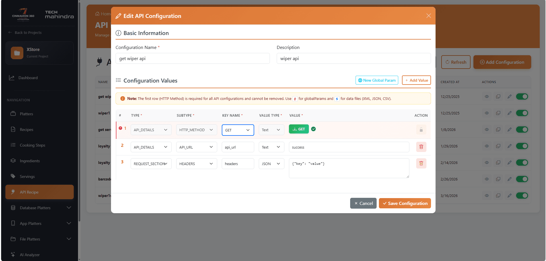Click the Add Value button

click(x=416, y=80)
